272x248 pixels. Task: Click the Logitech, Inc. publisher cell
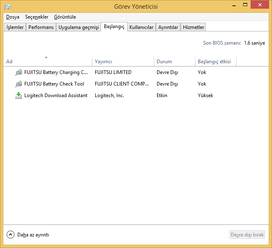[x=109, y=95]
